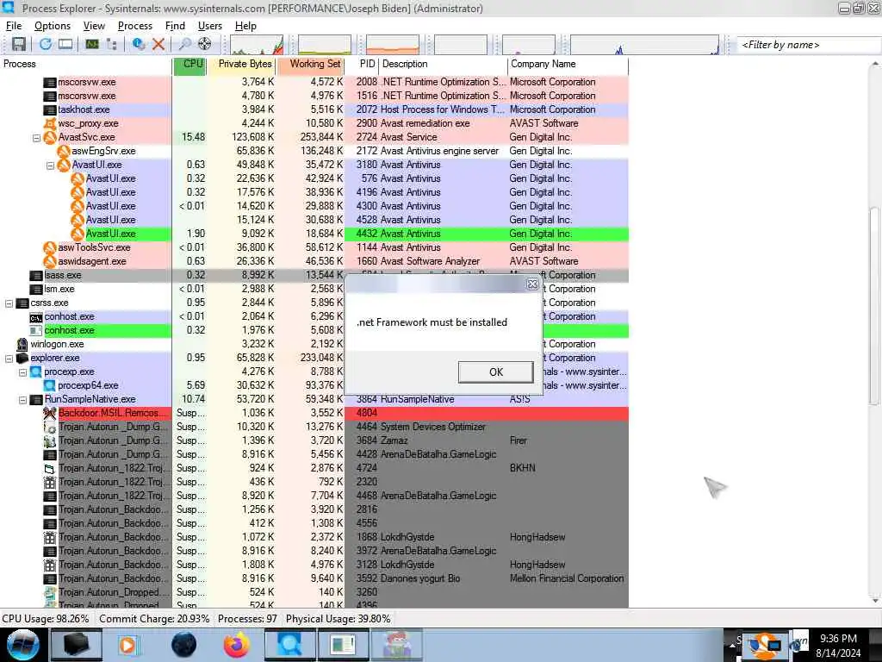Click the System Devices Optimizer description
This screenshot has height=662, width=882.
(x=433, y=427)
